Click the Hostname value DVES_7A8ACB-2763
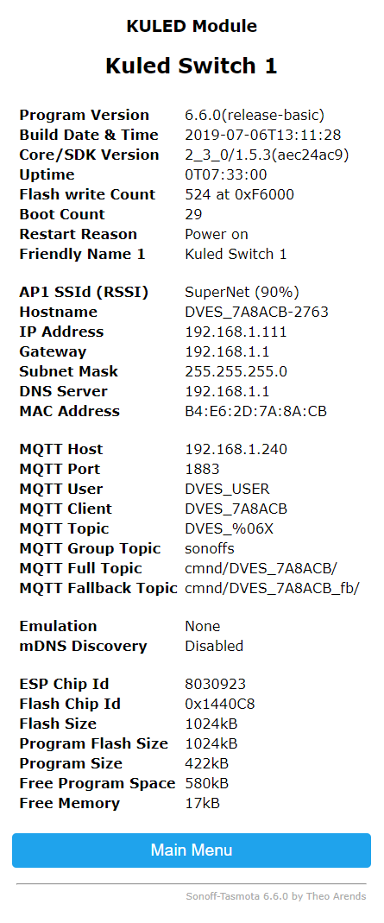This screenshot has width=384, height=923. coord(256,312)
